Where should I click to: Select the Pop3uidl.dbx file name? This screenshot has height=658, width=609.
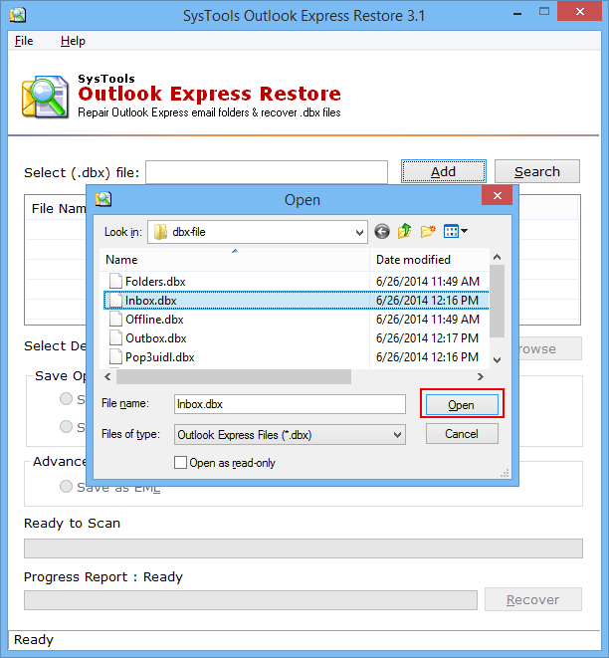pos(160,357)
